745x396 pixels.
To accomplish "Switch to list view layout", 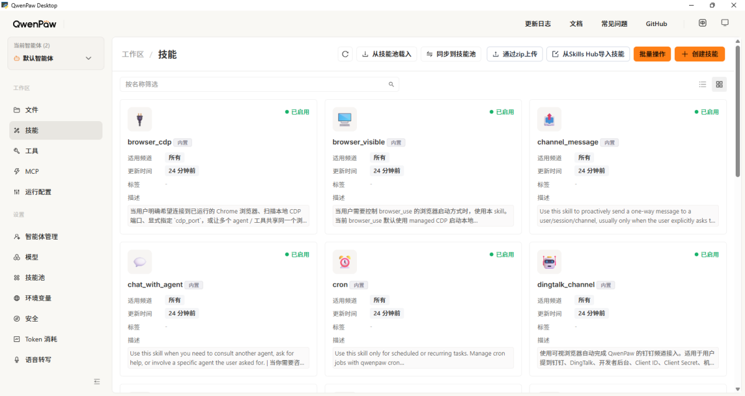I will [x=703, y=84].
